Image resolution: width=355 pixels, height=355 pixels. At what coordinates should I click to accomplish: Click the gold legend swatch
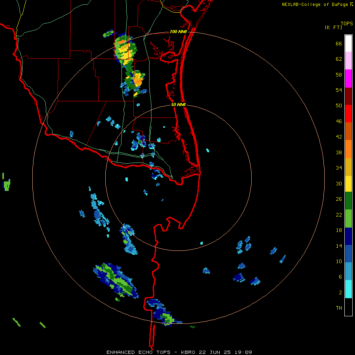pos(348,167)
